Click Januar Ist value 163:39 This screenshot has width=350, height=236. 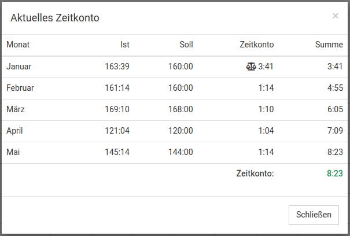click(117, 67)
